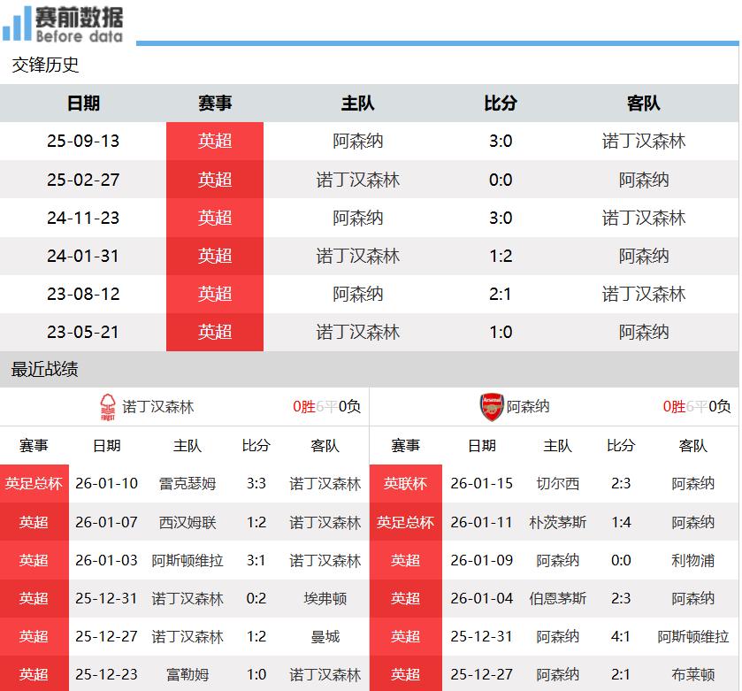This screenshot has width=742, height=691.
Task: Click the 英超 tag for the 25-09-13 match
Action: click(215, 142)
